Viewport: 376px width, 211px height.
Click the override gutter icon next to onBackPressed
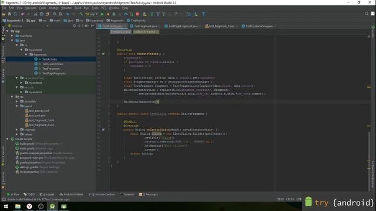[x=103, y=54]
